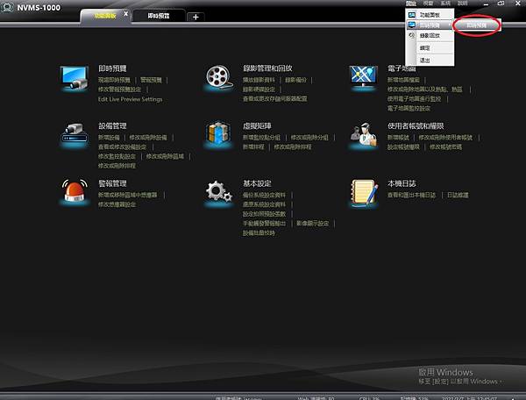The width and height of the screenshot is (526, 400).
Task: Open the 電子地圖監控設定 link
Action: tap(409, 108)
